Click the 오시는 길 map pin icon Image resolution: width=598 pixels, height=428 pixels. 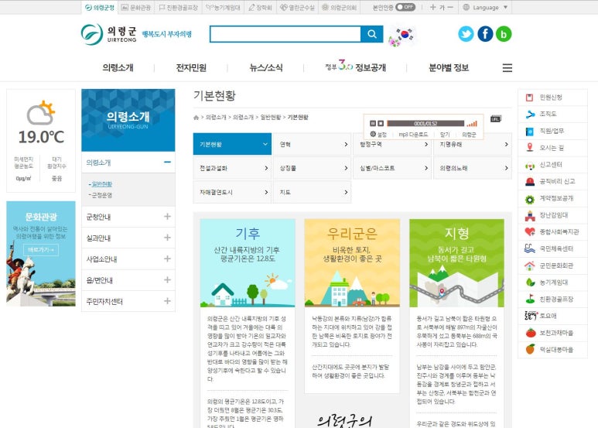(x=529, y=148)
